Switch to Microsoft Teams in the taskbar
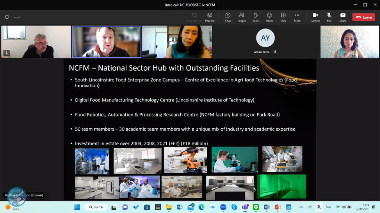 [x=245, y=207]
